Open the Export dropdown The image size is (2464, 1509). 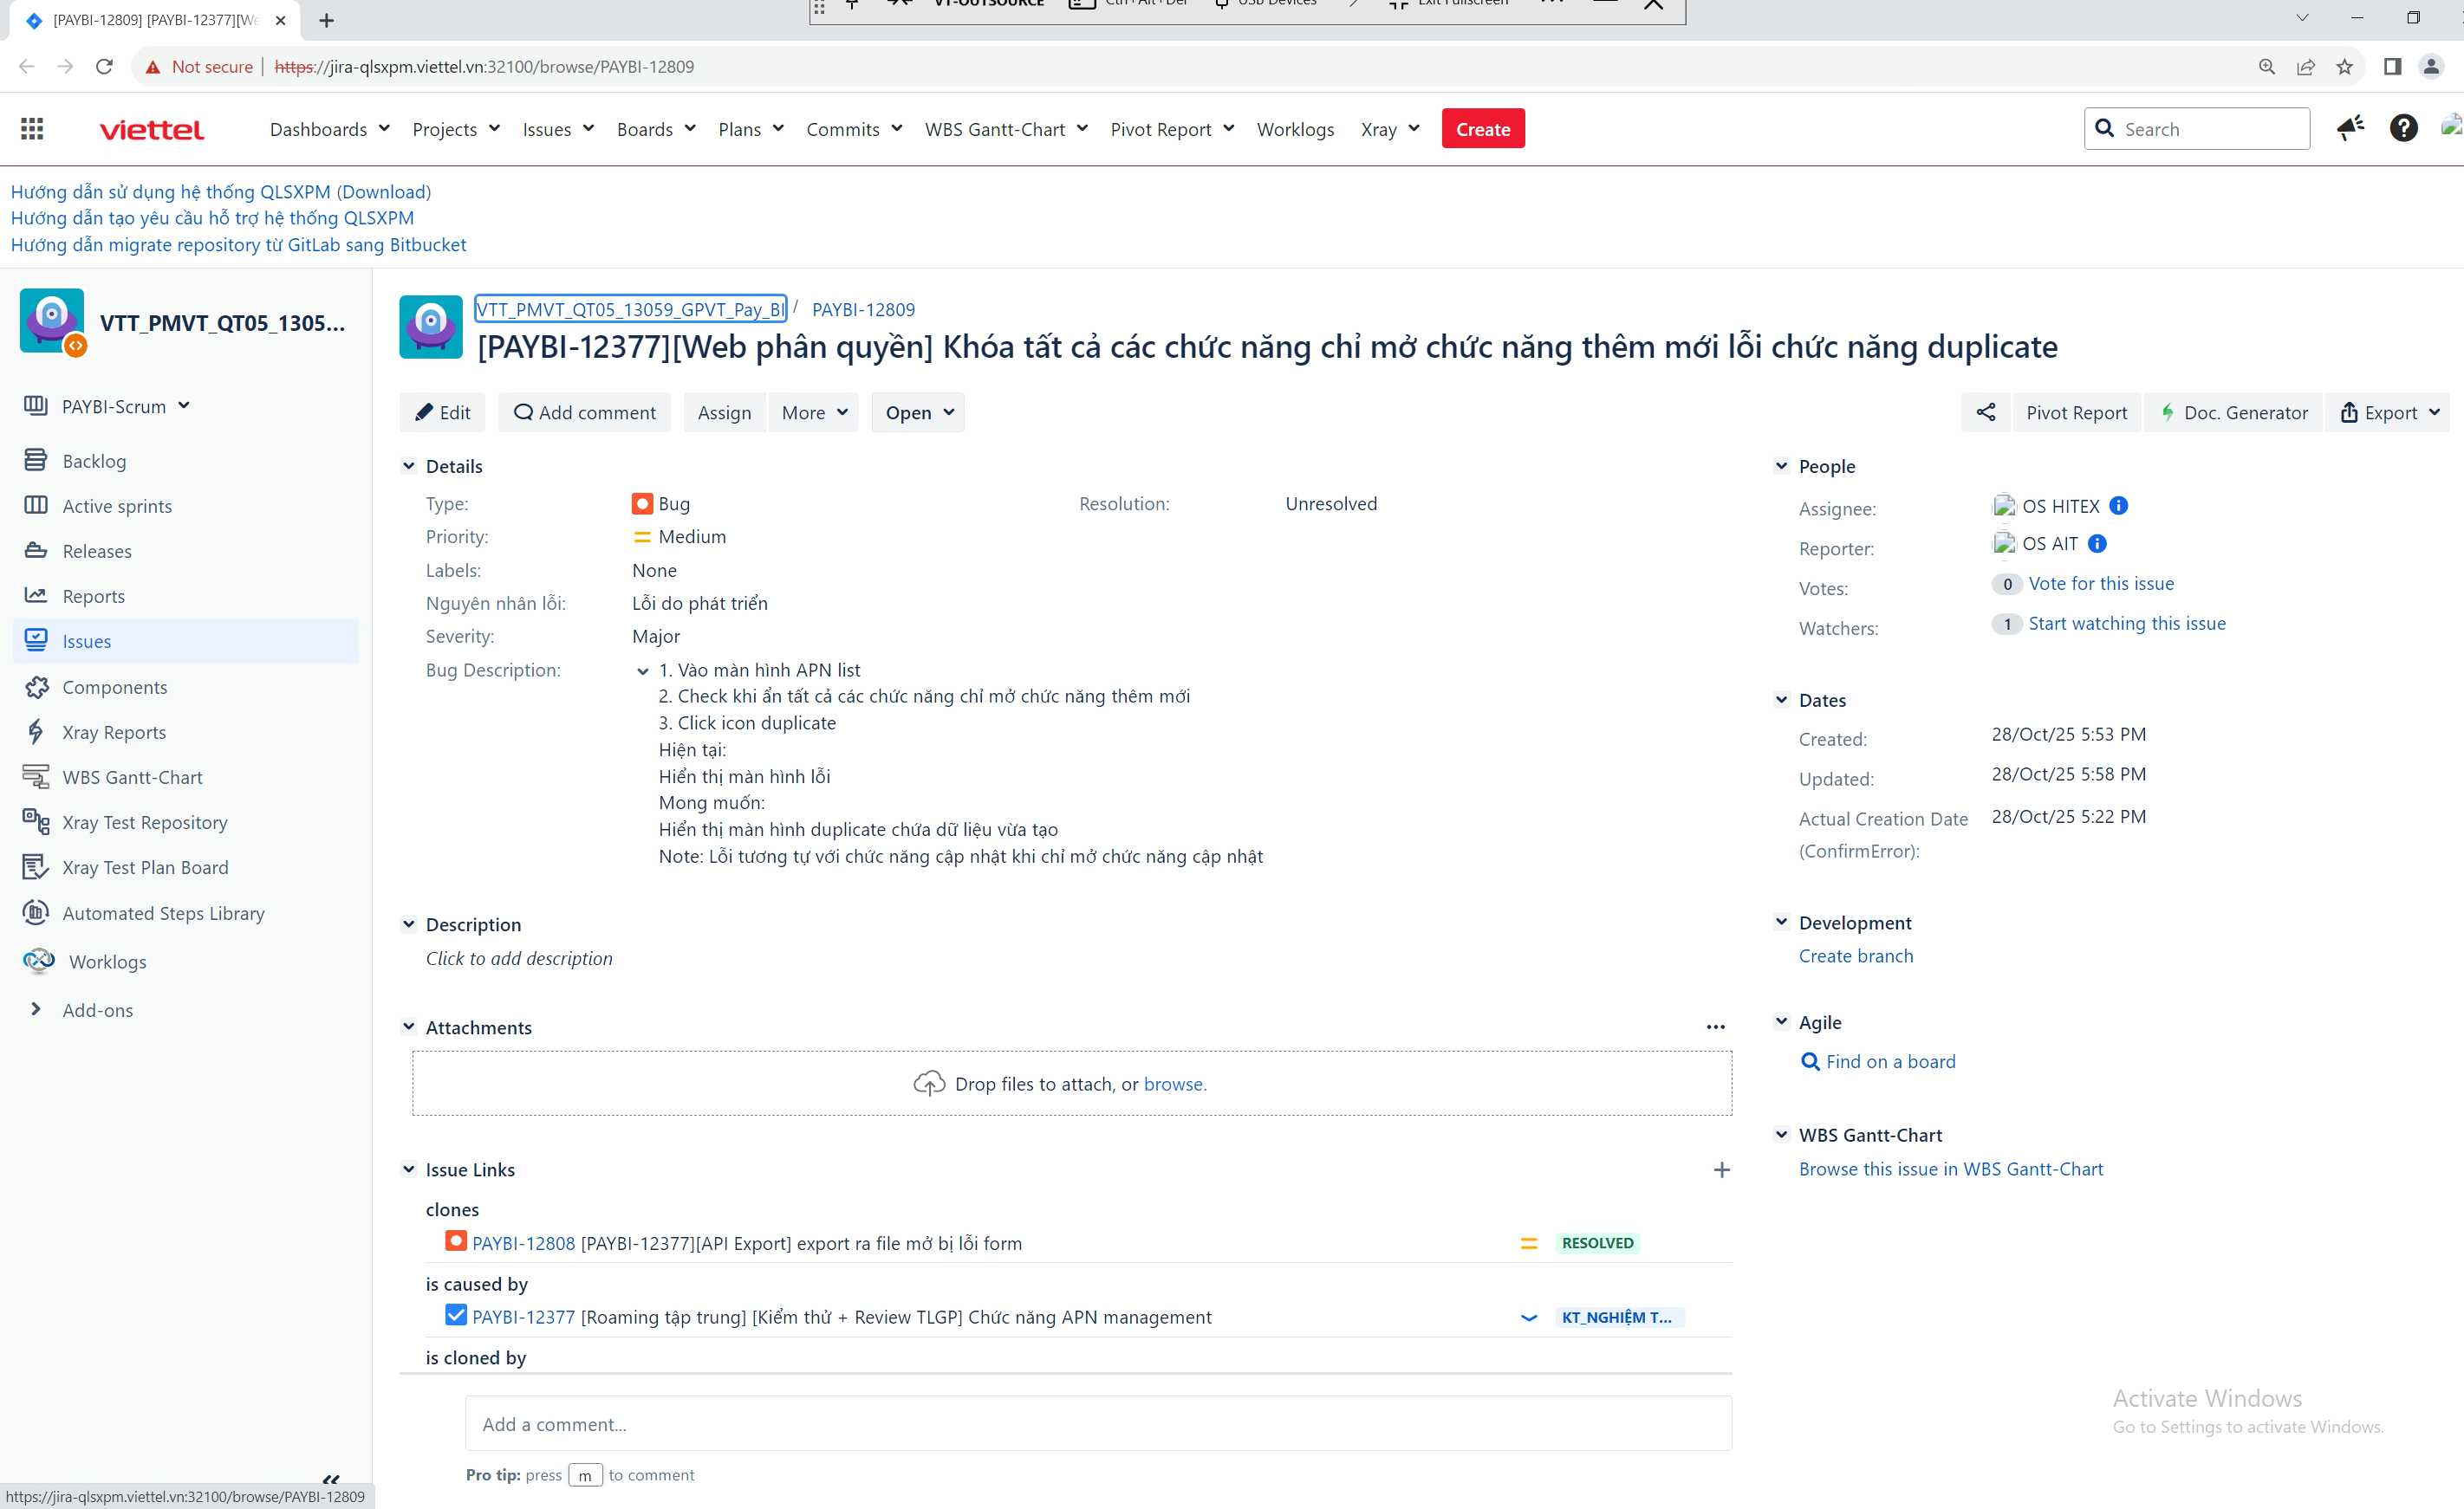tap(2389, 412)
